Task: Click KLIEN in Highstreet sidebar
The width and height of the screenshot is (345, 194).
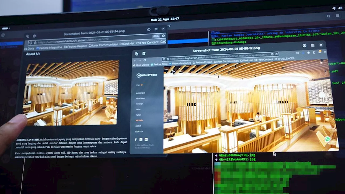Action: tap(139, 115)
